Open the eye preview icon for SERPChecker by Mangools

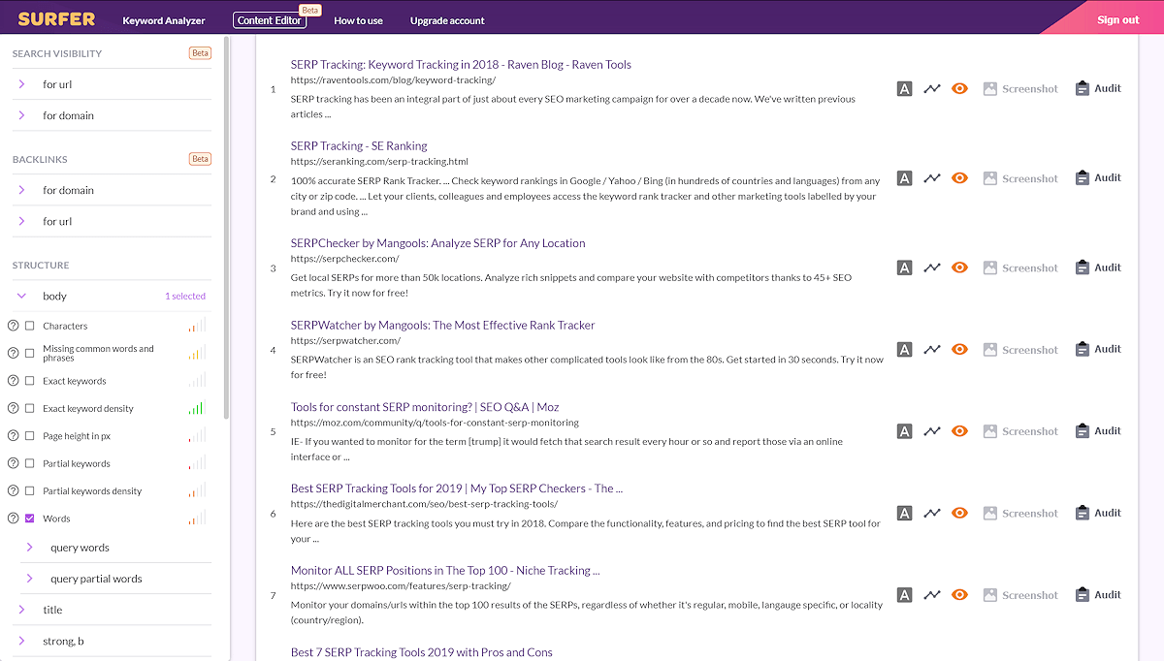click(959, 267)
